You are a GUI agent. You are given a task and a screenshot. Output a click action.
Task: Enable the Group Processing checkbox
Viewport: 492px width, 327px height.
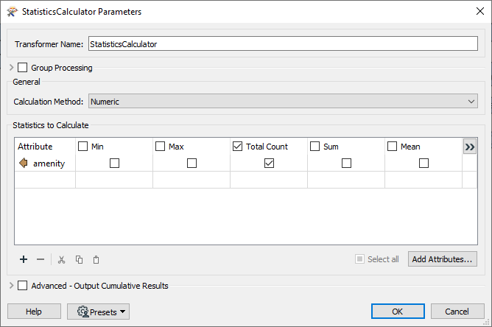coord(22,68)
